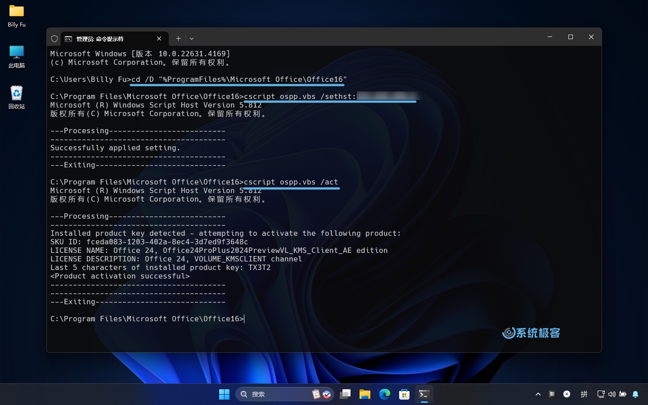Launch File Explorer from taskbar
Image resolution: width=648 pixels, height=405 pixels.
365,394
